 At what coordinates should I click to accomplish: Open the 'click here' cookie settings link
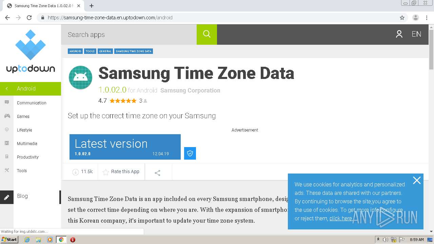pyautogui.click(x=341, y=219)
